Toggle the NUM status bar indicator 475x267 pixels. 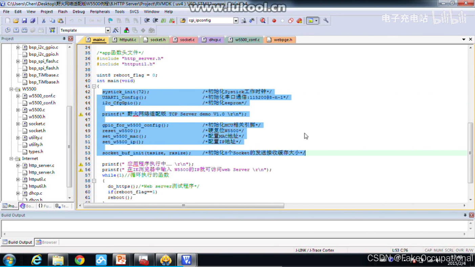click(x=438, y=250)
